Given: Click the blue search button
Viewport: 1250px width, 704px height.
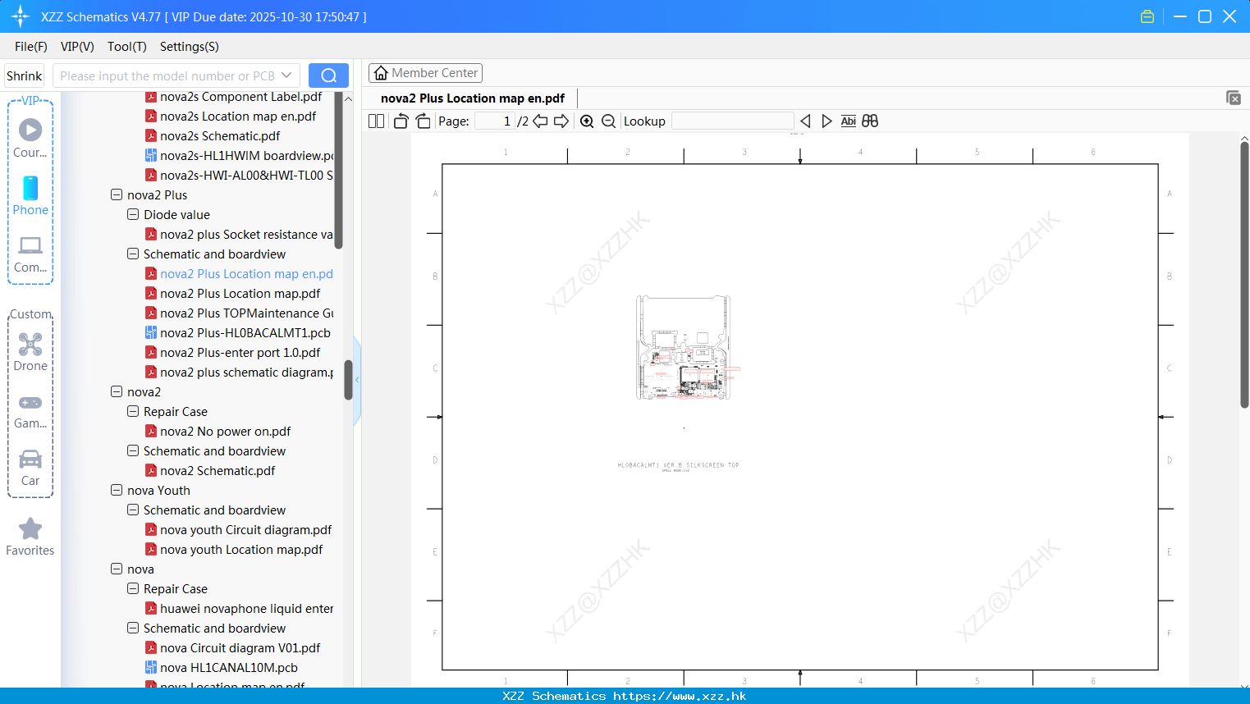Looking at the screenshot, I should point(328,75).
